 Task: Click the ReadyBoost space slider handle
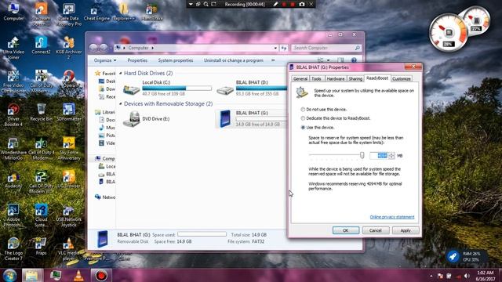362,155
